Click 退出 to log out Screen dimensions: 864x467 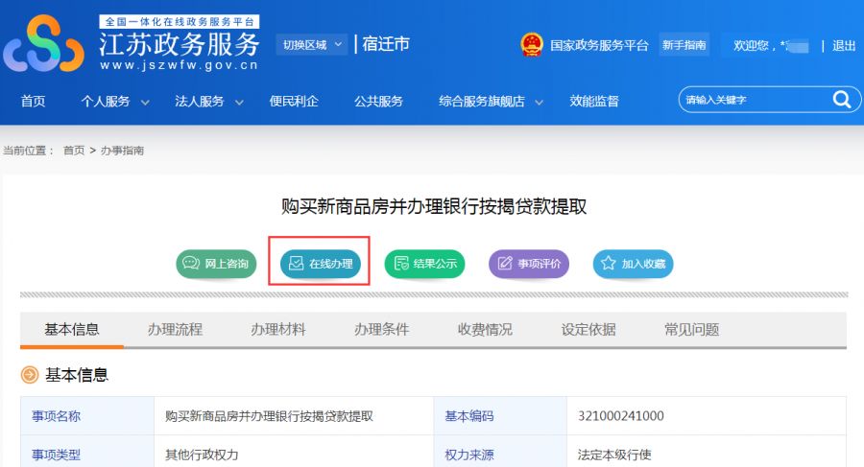[x=844, y=46]
